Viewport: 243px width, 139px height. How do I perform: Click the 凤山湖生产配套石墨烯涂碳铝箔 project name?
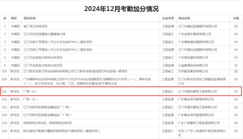pyautogui.click(x=61, y=131)
